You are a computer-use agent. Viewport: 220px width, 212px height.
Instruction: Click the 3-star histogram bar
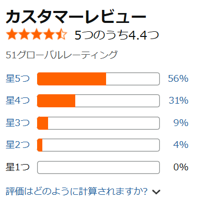(x=98, y=123)
